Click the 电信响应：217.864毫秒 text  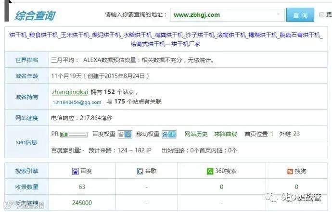(x=82, y=118)
